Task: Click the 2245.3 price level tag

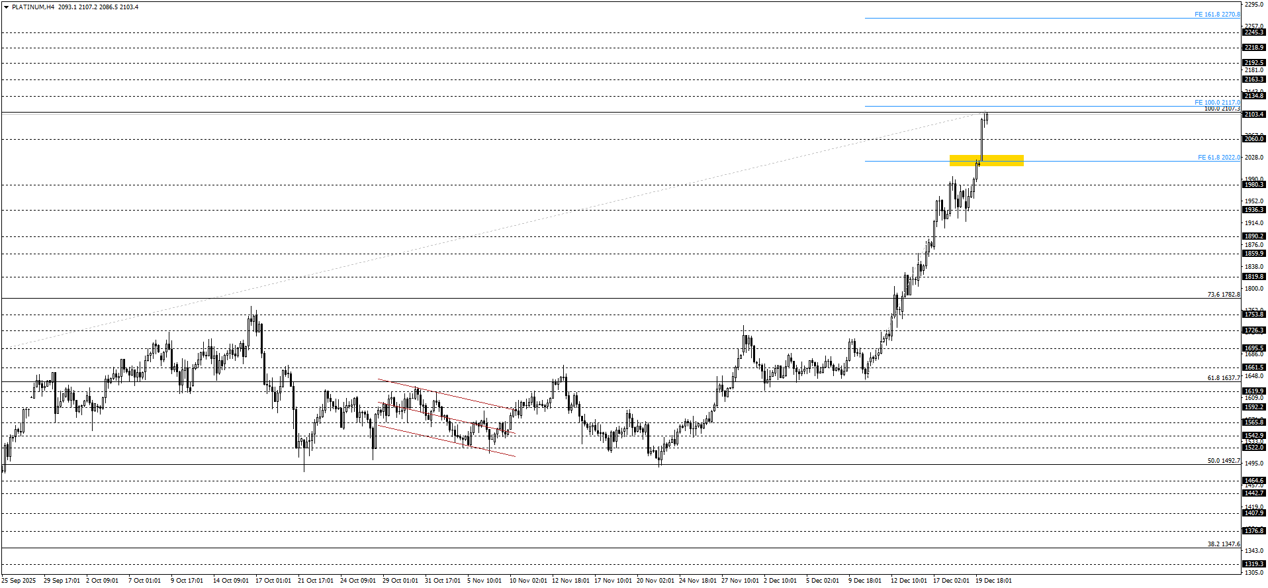Action: tap(1253, 32)
